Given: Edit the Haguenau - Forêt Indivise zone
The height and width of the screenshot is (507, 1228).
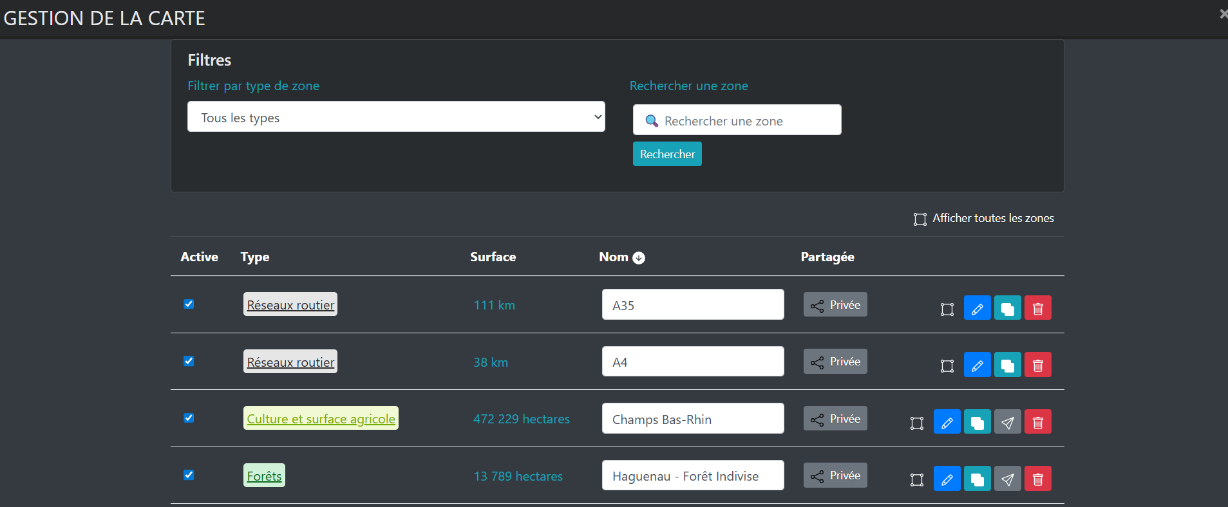Looking at the screenshot, I should pyautogui.click(x=947, y=479).
